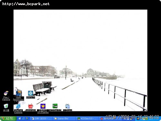Click the system tray icons area
Screen dimensions: 161x121
point(147,119)
